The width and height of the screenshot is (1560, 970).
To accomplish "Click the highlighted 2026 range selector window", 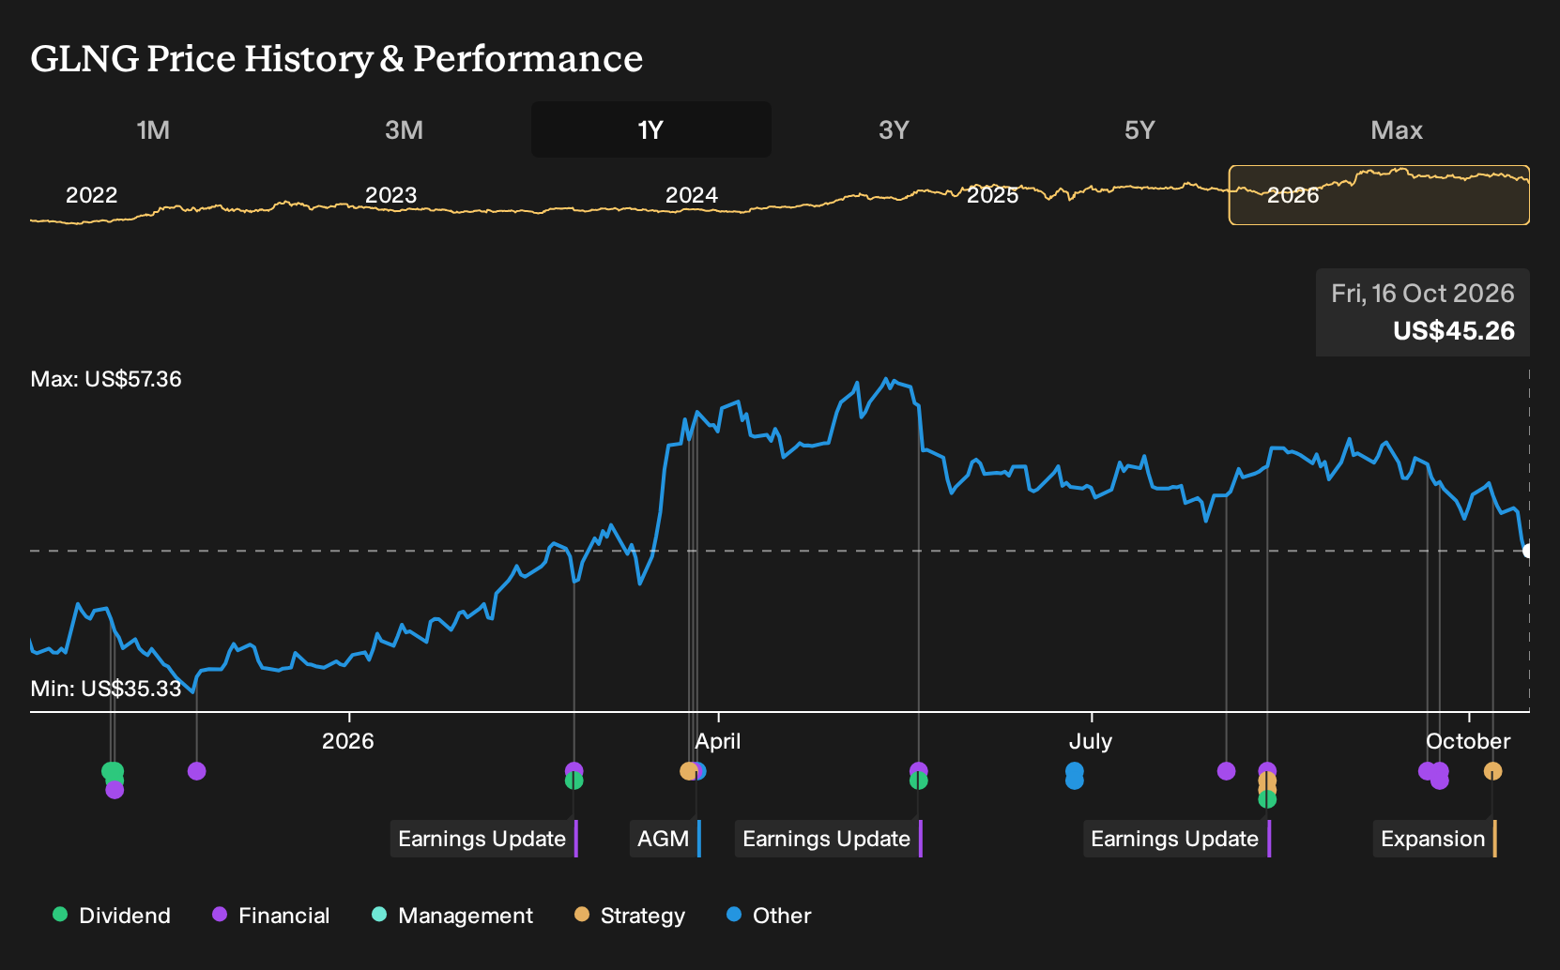I will point(1379,195).
